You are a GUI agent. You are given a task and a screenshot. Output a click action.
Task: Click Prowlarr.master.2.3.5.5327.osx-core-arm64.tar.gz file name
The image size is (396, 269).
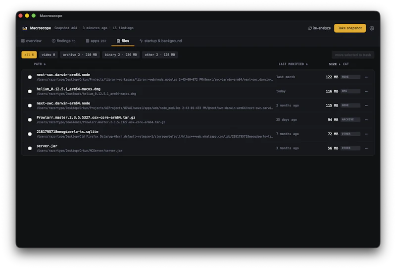(86, 117)
